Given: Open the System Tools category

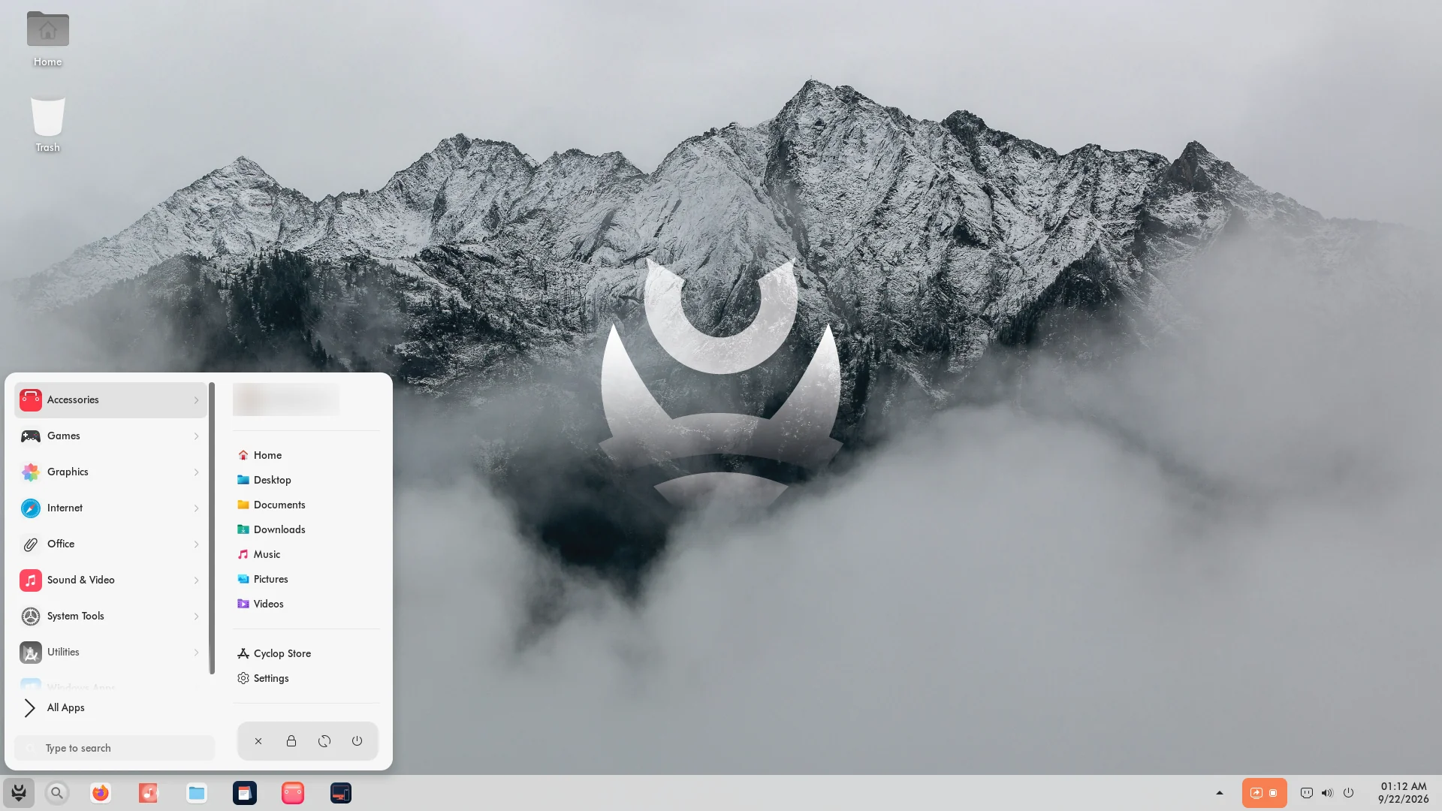Looking at the screenshot, I should [110, 617].
